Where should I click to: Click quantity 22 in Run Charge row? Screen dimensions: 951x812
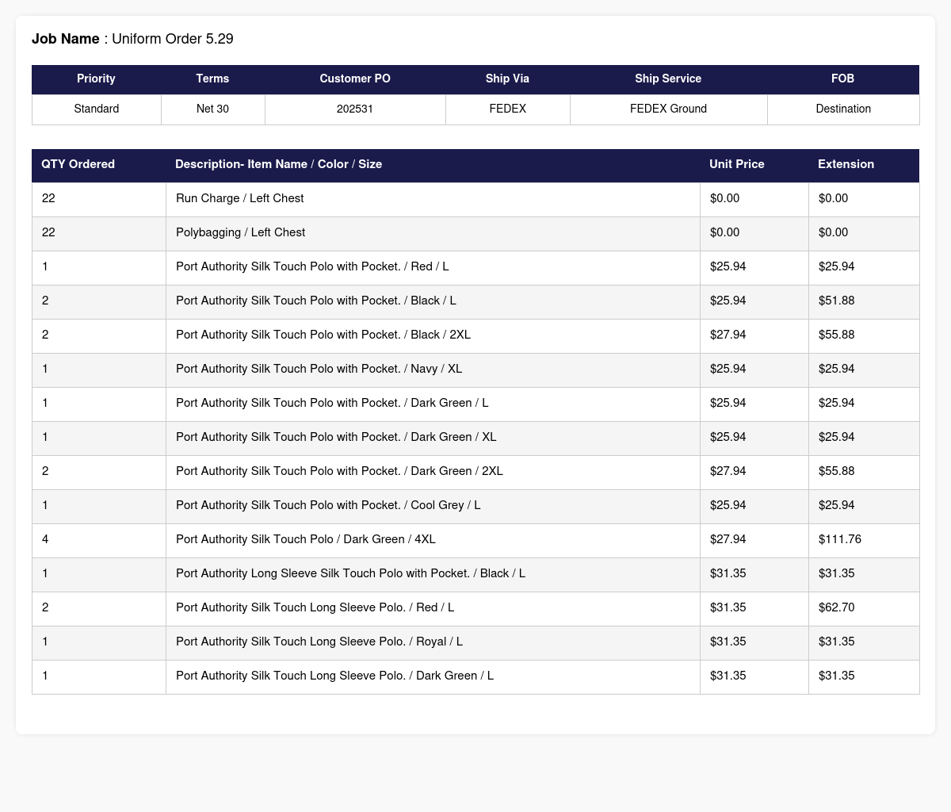[48, 198]
